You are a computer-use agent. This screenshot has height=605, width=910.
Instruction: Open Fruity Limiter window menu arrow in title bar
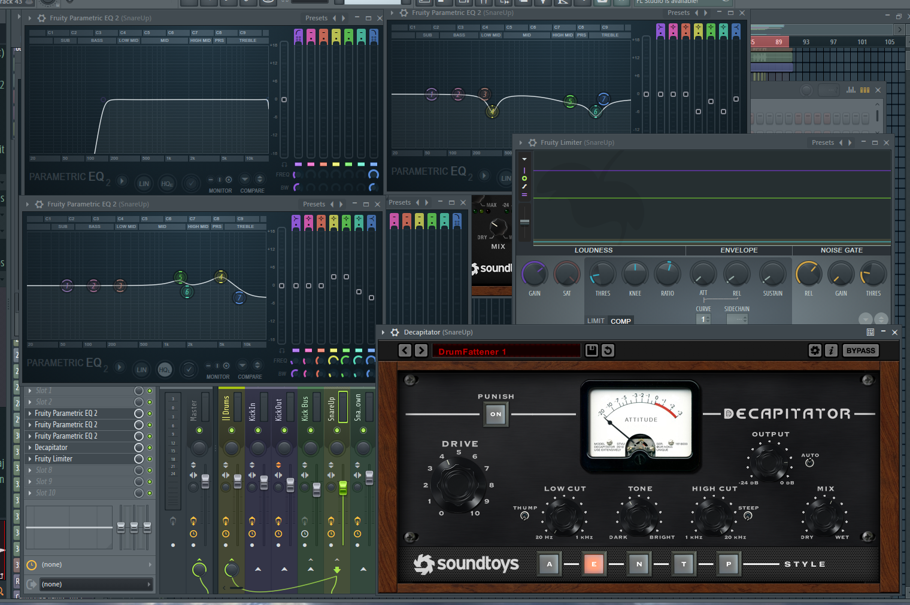(521, 142)
